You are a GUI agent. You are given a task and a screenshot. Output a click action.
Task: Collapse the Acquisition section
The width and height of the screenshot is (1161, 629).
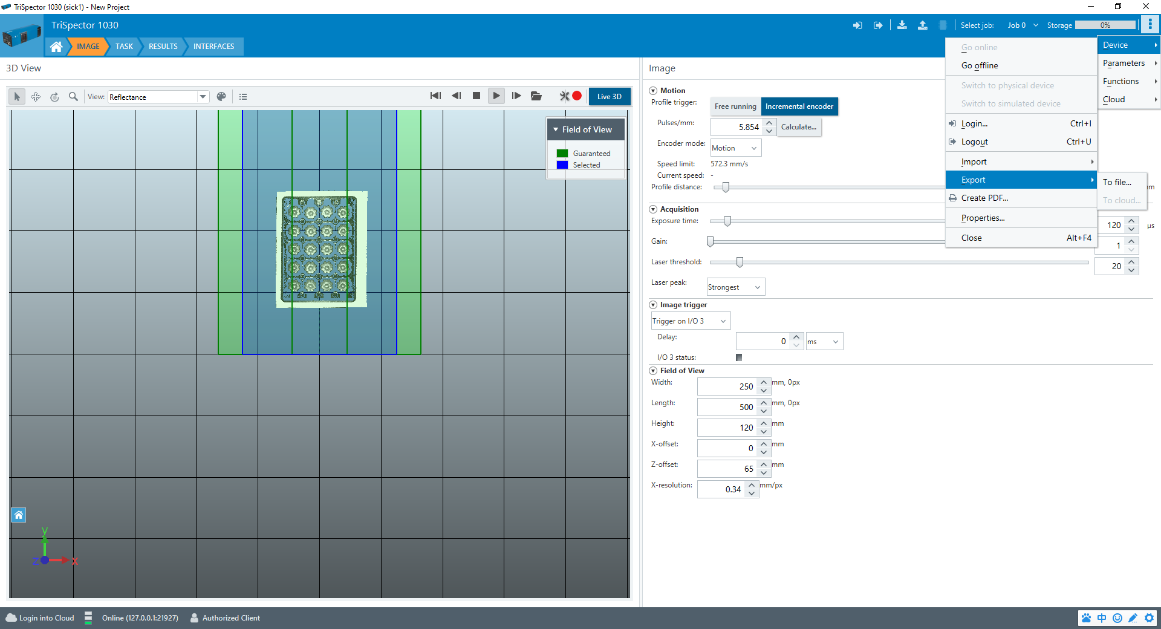pos(653,209)
